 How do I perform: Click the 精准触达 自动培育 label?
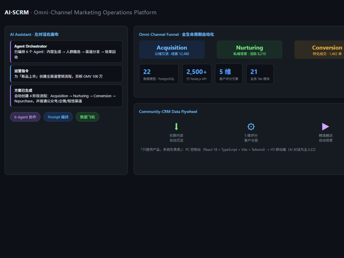tap(325, 138)
